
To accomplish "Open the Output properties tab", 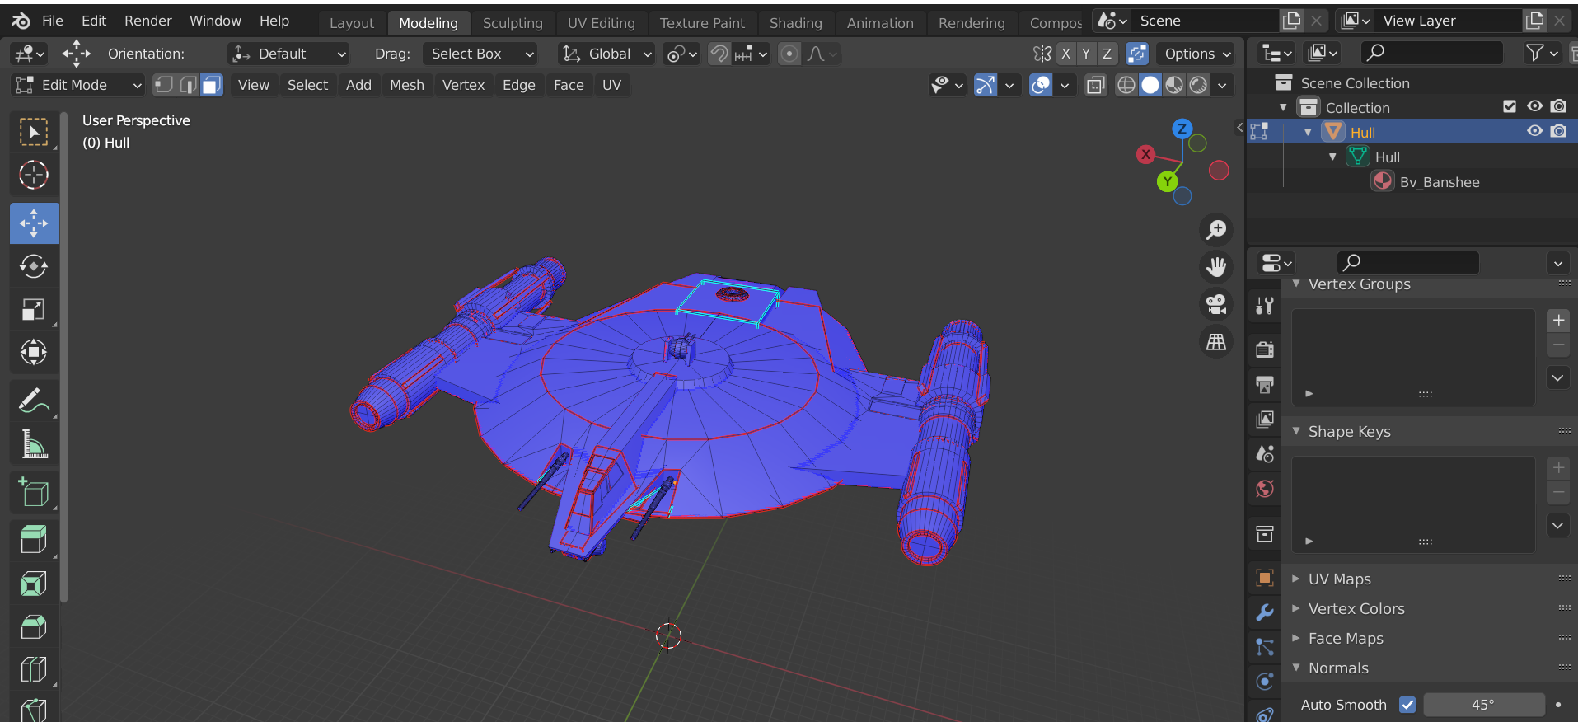I will 1265,384.
